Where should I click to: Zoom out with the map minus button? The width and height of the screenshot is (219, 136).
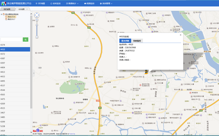(37, 37)
